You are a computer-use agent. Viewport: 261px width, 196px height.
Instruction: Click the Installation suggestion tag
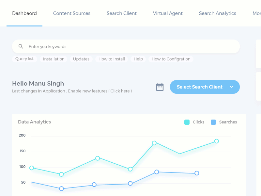click(54, 59)
